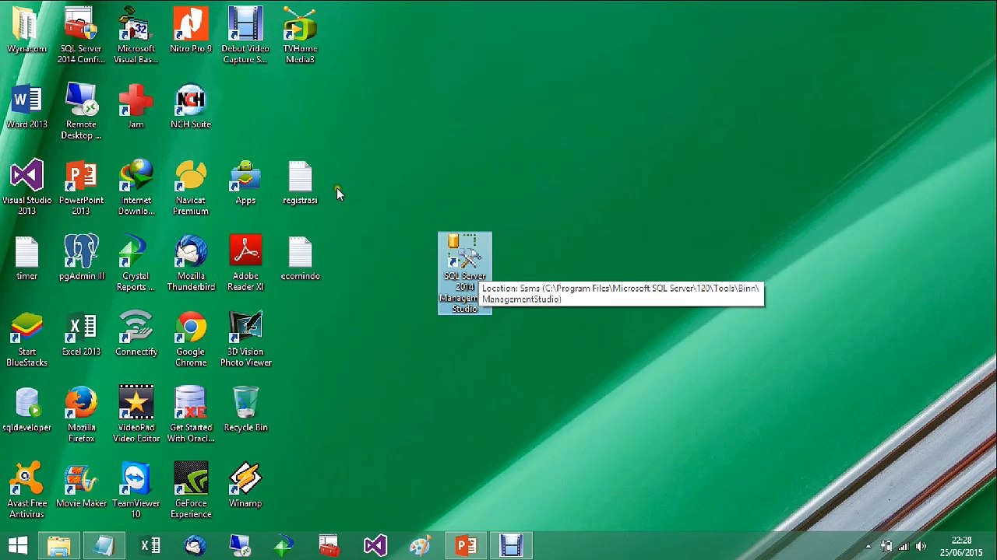This screenshot has height=560, width=997.
Task: Select the pgAdmin III shortcut
Action: coord(81,258)
